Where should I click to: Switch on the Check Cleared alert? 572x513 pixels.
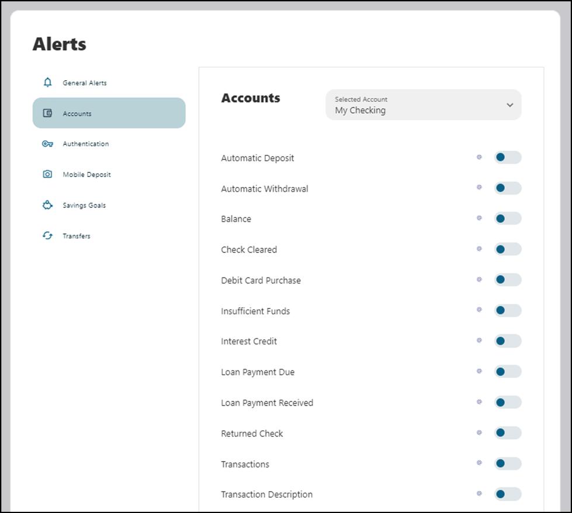point(508,249)
